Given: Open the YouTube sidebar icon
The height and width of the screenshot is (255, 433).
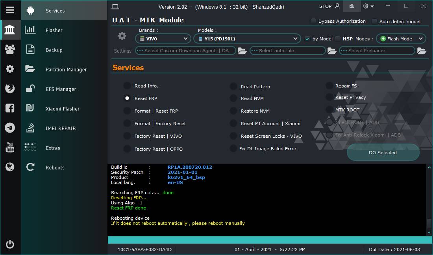Looking at the screenshot, I should (10, 147).
